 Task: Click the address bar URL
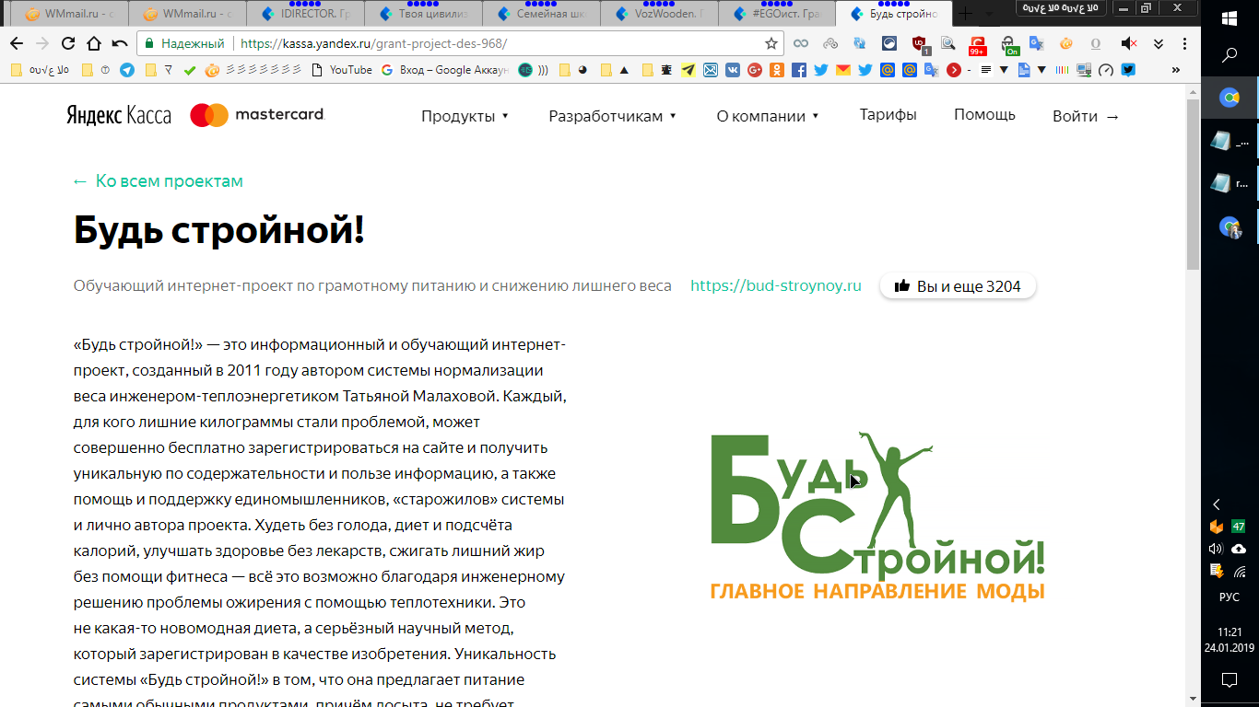[373, 43]
